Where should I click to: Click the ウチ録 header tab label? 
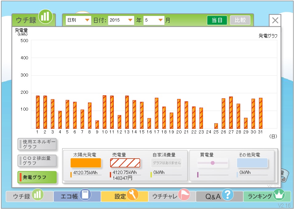tap(26, 20)
